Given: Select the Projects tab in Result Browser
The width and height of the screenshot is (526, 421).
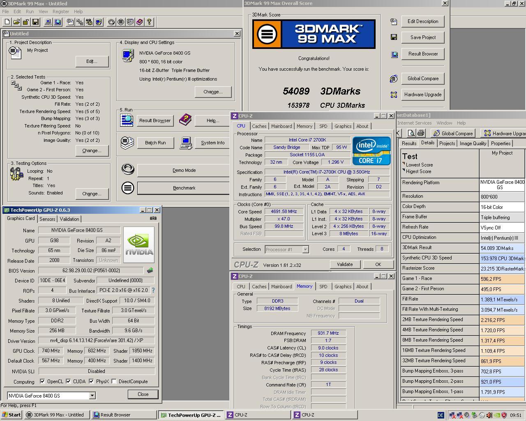Looking at the screenshot, I should click(x=447, y=143).
